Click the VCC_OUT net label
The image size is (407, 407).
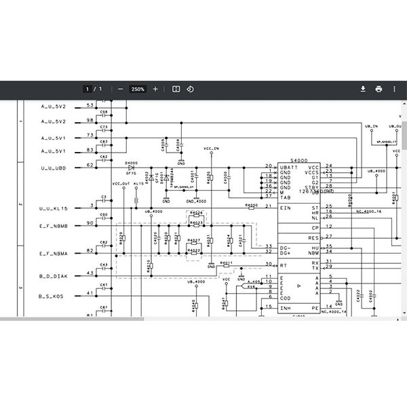121,184
